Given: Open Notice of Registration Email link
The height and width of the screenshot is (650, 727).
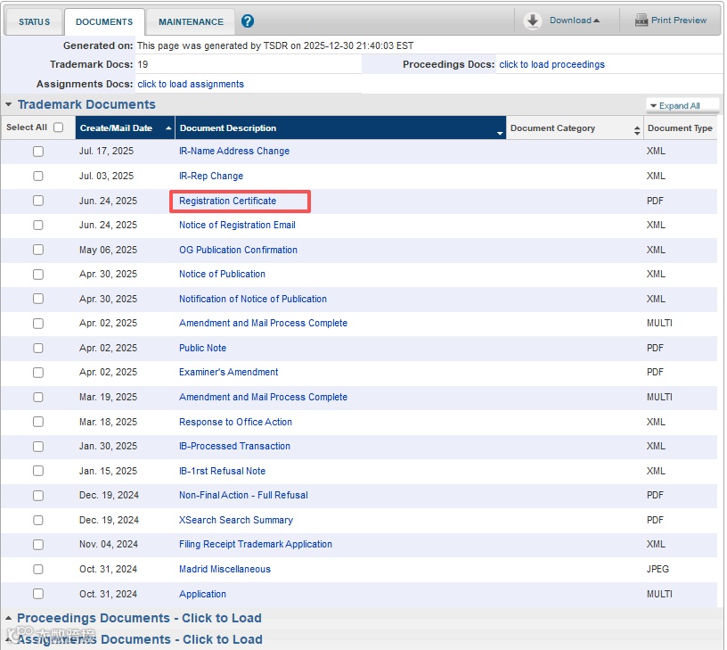Looking at the screenshot, I should coord(237,225).
